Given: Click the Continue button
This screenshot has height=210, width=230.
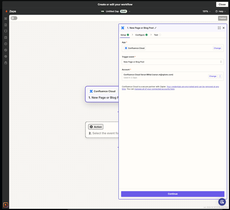Looking at the screenshot, I should tap(173, 194).
